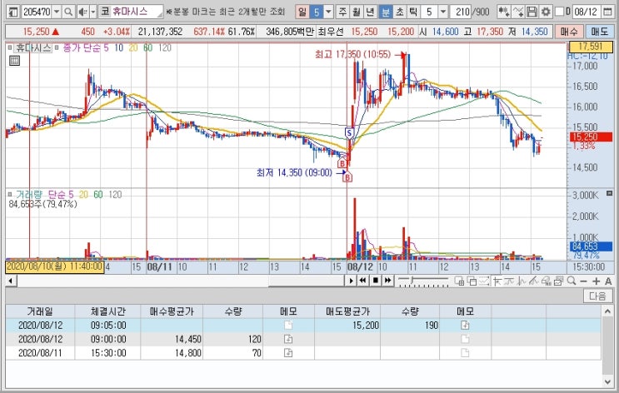Screen dimensions: 619x393
Task: Click the magnifier zoom icon in chart toolbar
Action: [x=572, y=281]
